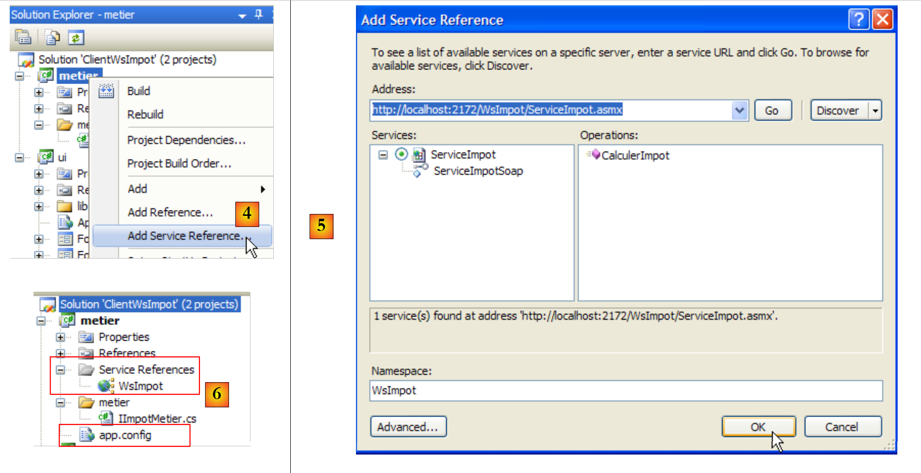Click the WsImpot service reference globe icon
Screen dimensions: 921x473
(x=106, y=386)
